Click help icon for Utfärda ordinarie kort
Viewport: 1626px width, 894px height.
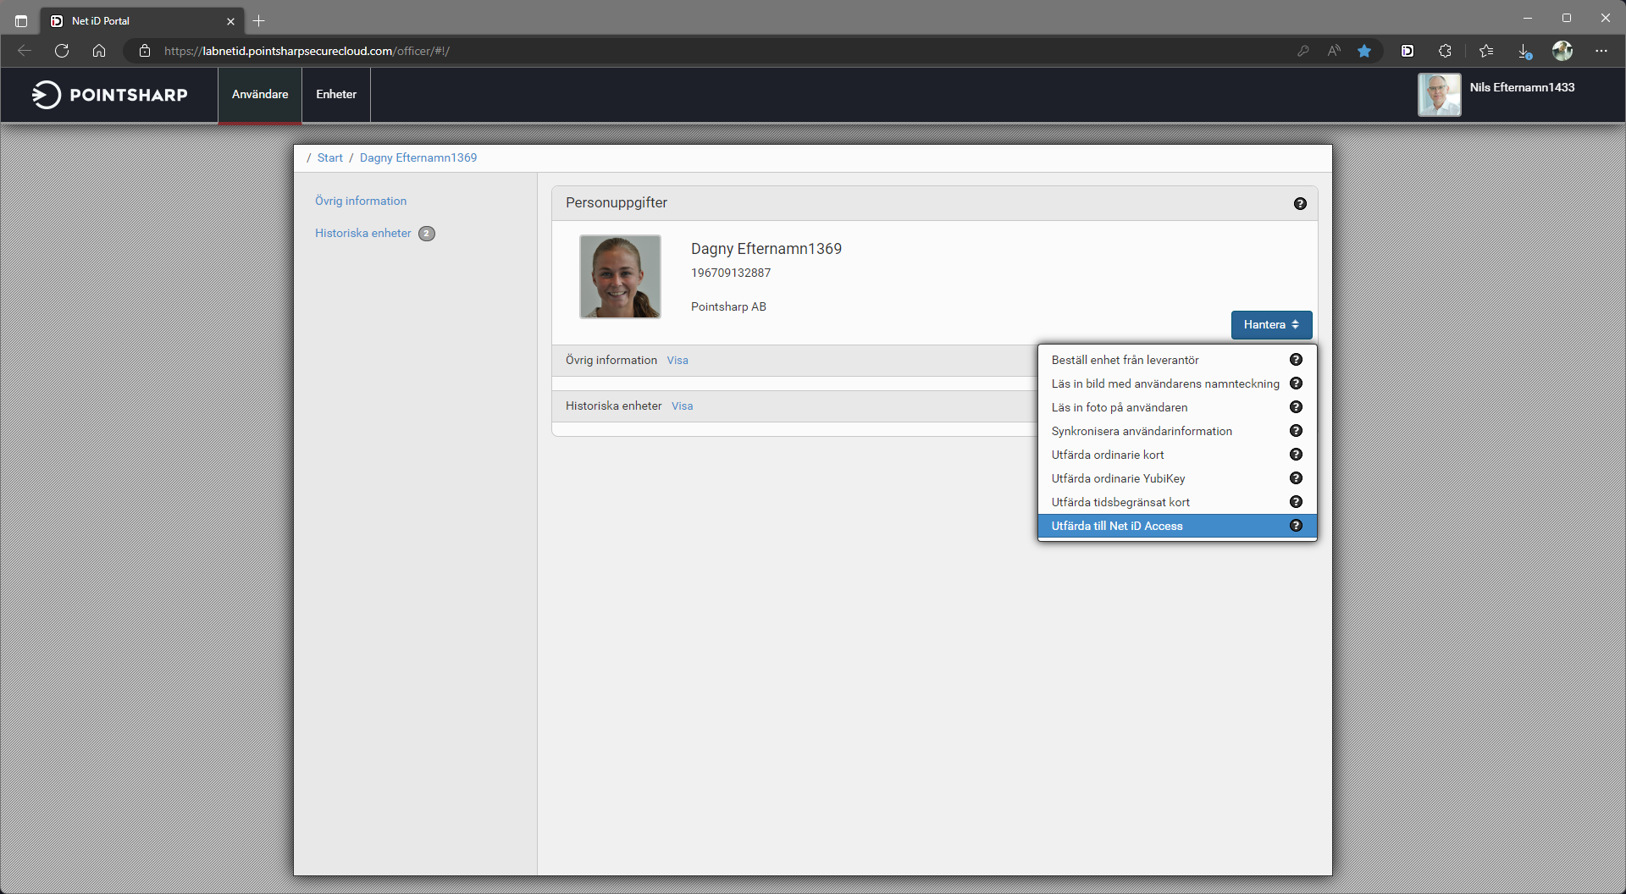tap(1296, 455)
